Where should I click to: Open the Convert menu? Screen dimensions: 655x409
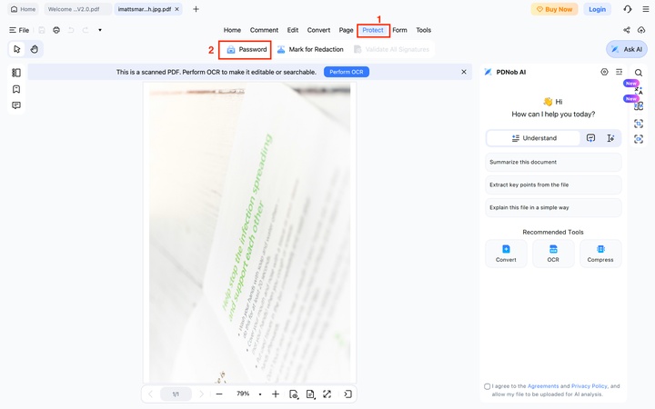[318, 30]
